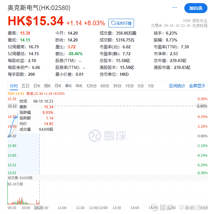Select the 年K chart tab

click(79, 86)
